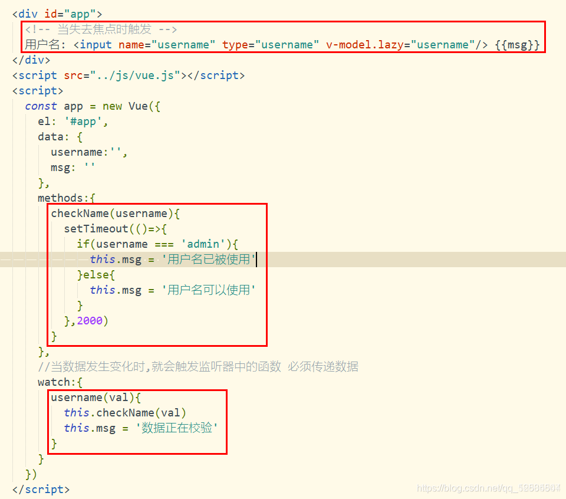Click the string '用户名已被使用'
This screenshot has height=499, width=566.
[x=209, y=260]
